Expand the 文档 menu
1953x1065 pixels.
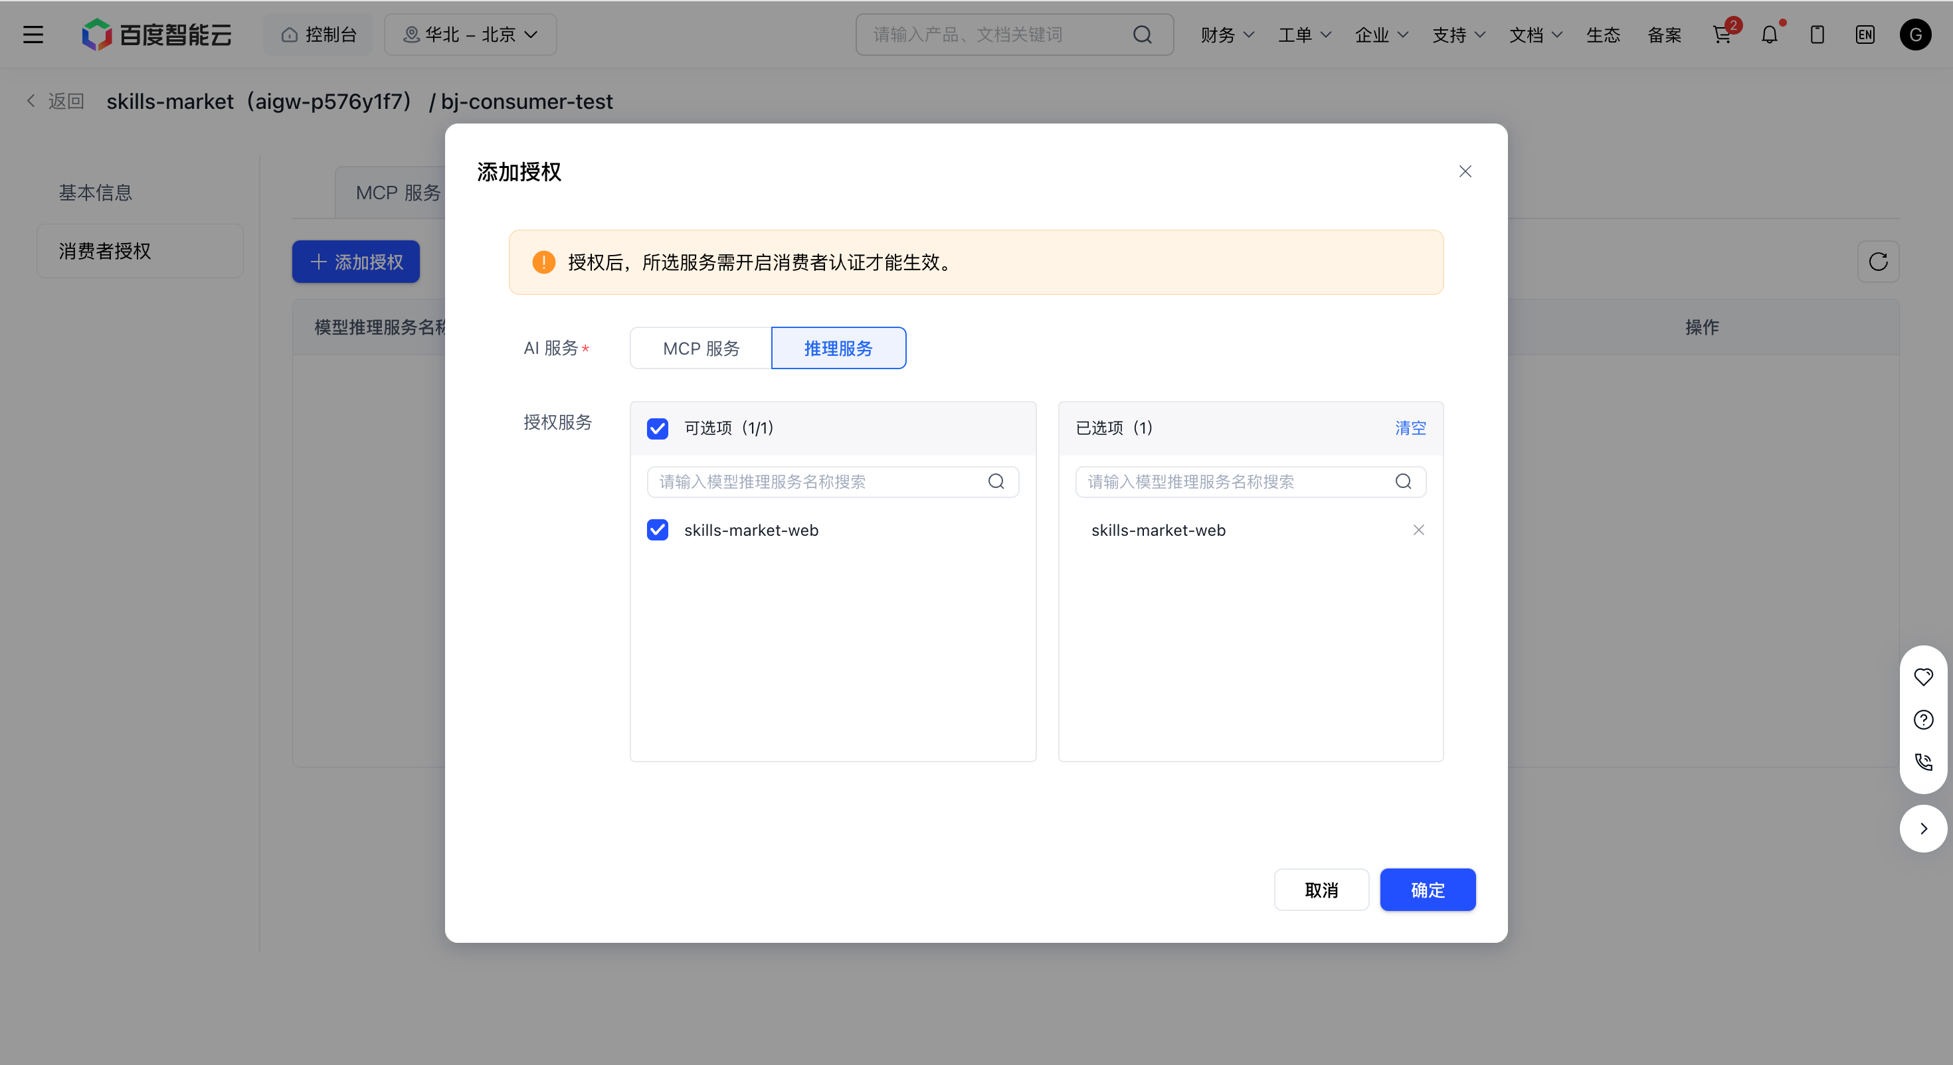click(x=1536, y=35)
